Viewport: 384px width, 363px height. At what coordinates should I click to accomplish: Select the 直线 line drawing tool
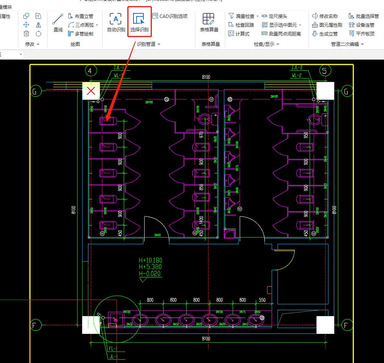click(x=58, y=22)
